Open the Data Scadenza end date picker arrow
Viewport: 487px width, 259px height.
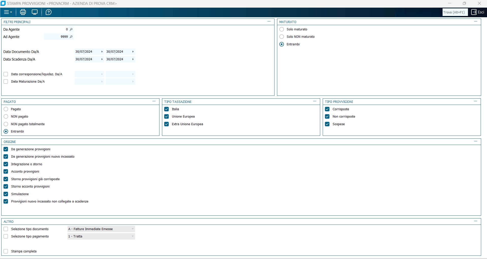pyautogui.click(x=133, y=59)
